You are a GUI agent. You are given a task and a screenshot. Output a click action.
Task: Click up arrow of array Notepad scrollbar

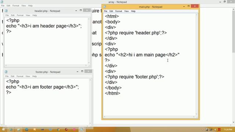[x=234, y=10]
